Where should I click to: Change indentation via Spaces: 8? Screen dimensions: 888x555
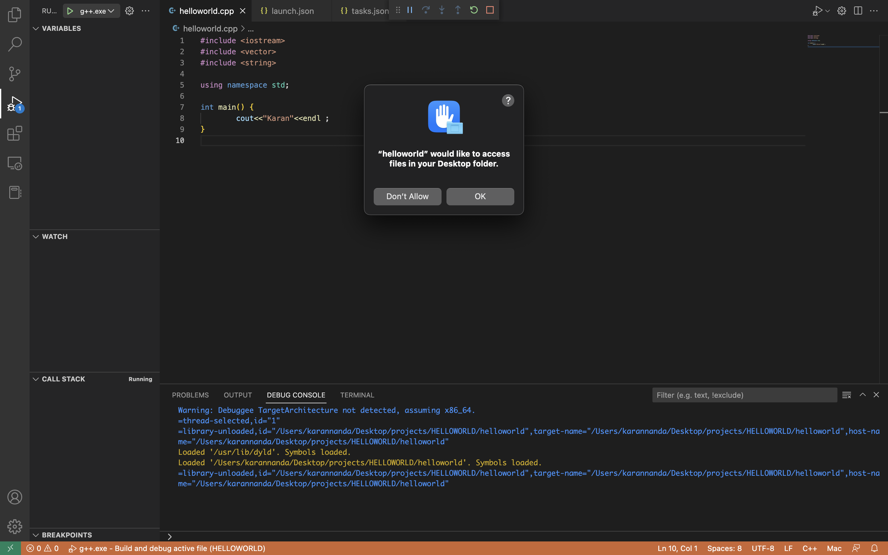tap(724, 549)
